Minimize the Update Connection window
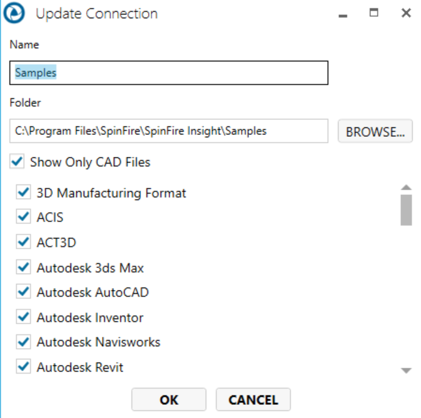The height and width of the screenshot is (418, 421). [x=343, y=14]
